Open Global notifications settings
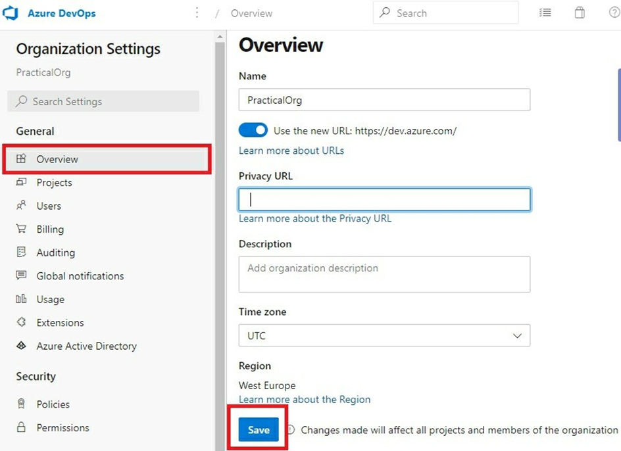This screenshot has height=451, width=621. coord(80,276)
